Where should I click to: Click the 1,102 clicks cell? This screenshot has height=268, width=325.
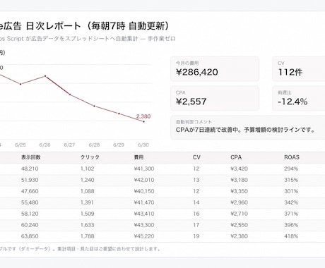point(88,169)
